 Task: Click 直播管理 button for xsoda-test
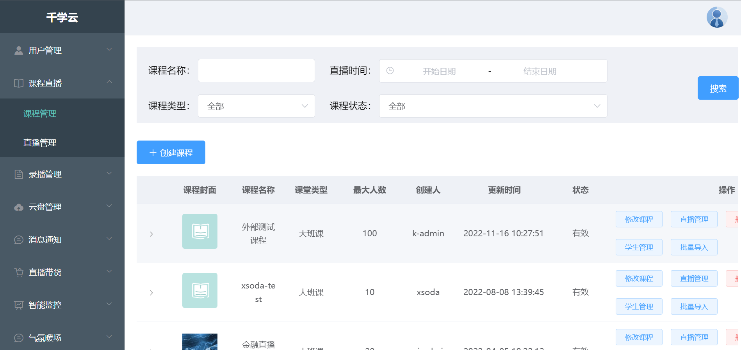[x=694, y=278]
